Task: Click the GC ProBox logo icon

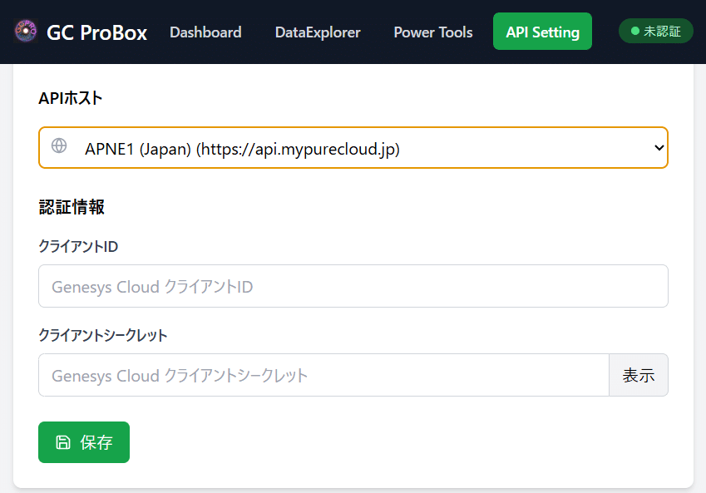Action: click(26, 32)
